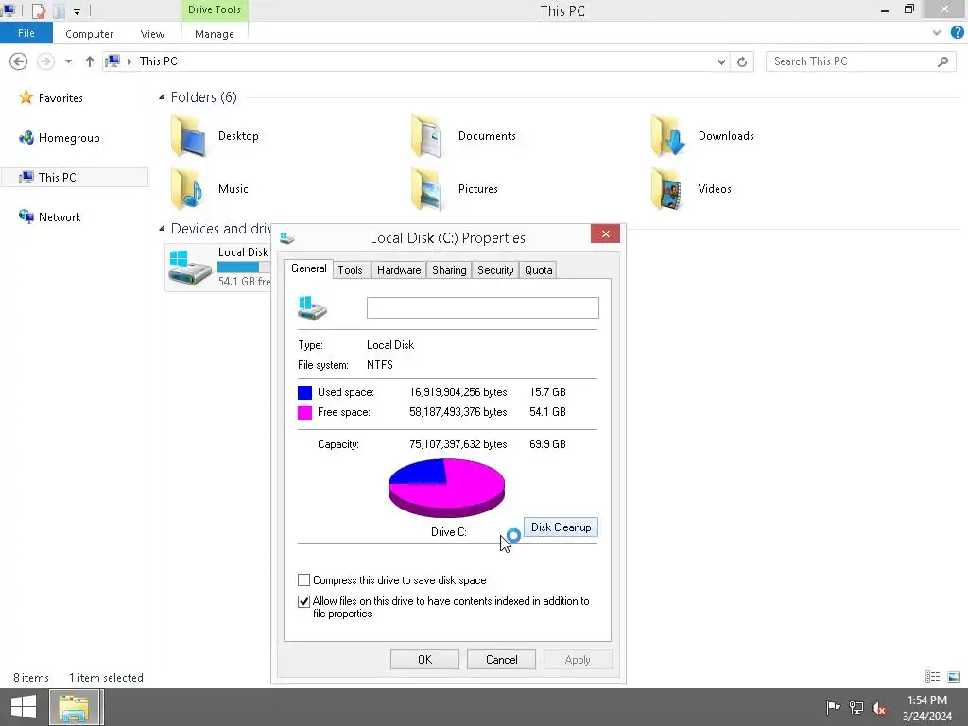Click the muted speaker tray icon
The image size is (968, 726).
point(879,707)
